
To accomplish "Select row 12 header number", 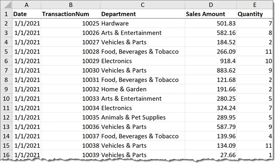I will tap(6, 117).
